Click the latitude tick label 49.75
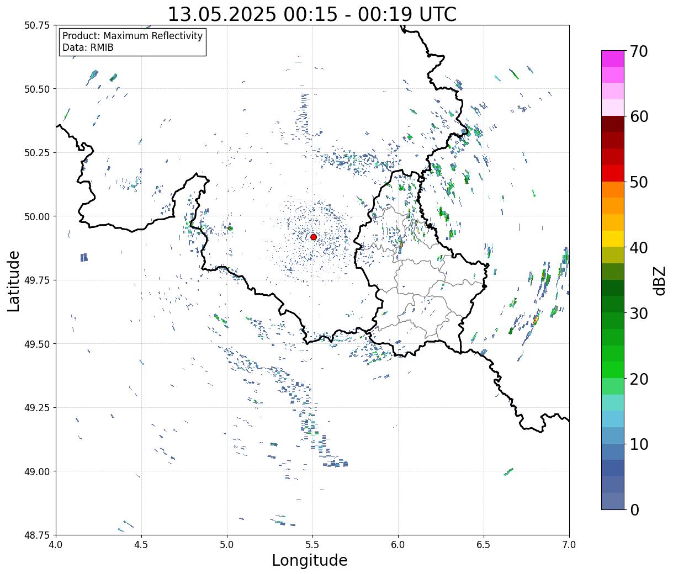The height and width of the screenshot is (574, 673). coord(37,280)
